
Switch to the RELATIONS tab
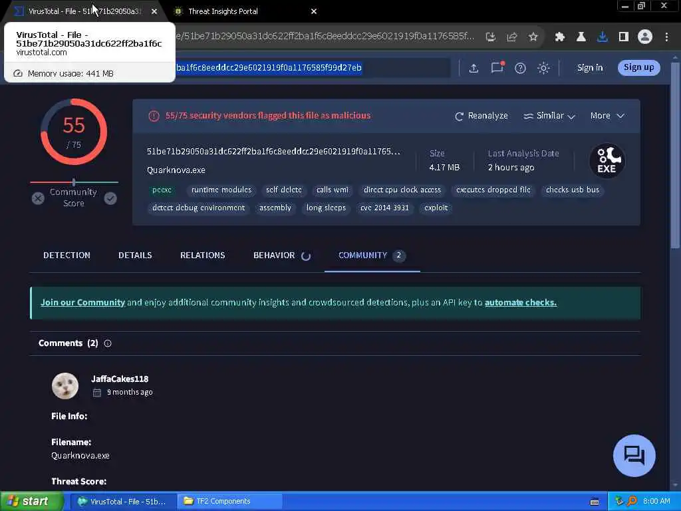202,255
